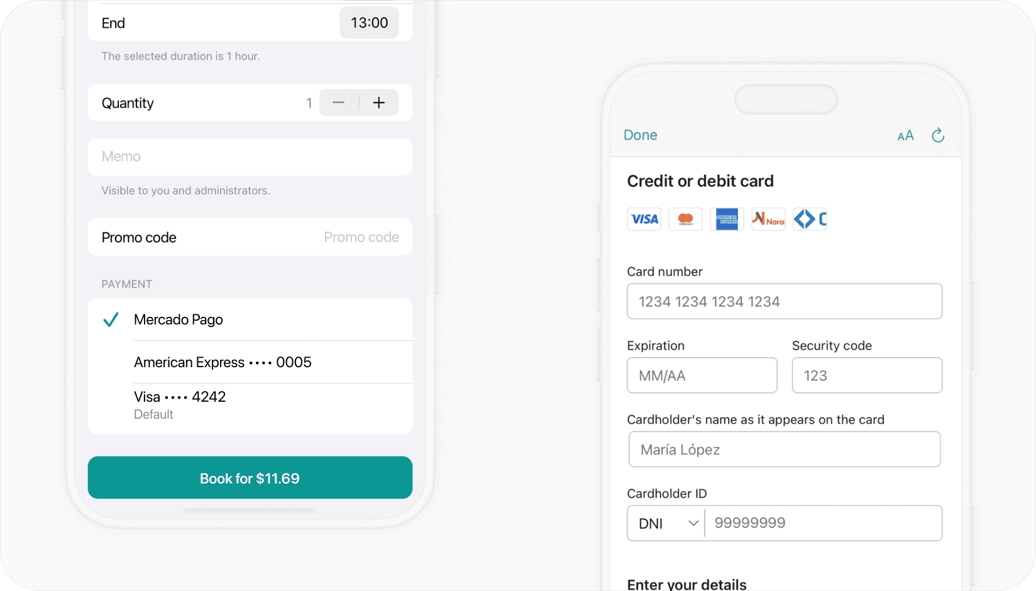Select the Cabal card brand icon
The image size is (1036, 591).
(809, 219)
